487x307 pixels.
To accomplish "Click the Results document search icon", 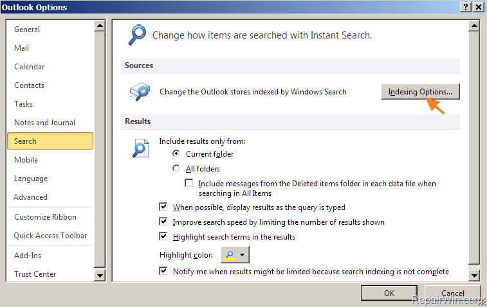I will coord(141,148).
